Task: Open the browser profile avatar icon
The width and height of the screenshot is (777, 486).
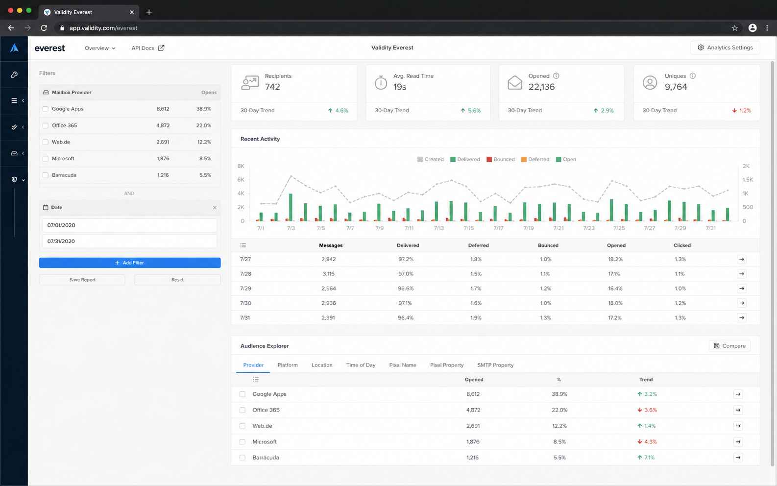Action: [753, 28]
